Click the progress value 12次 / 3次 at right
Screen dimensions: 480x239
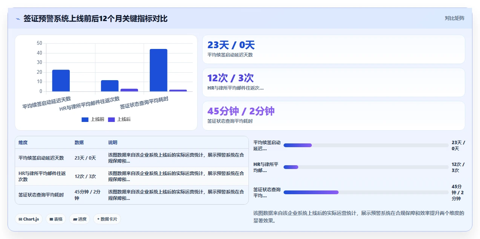(458, 167)
